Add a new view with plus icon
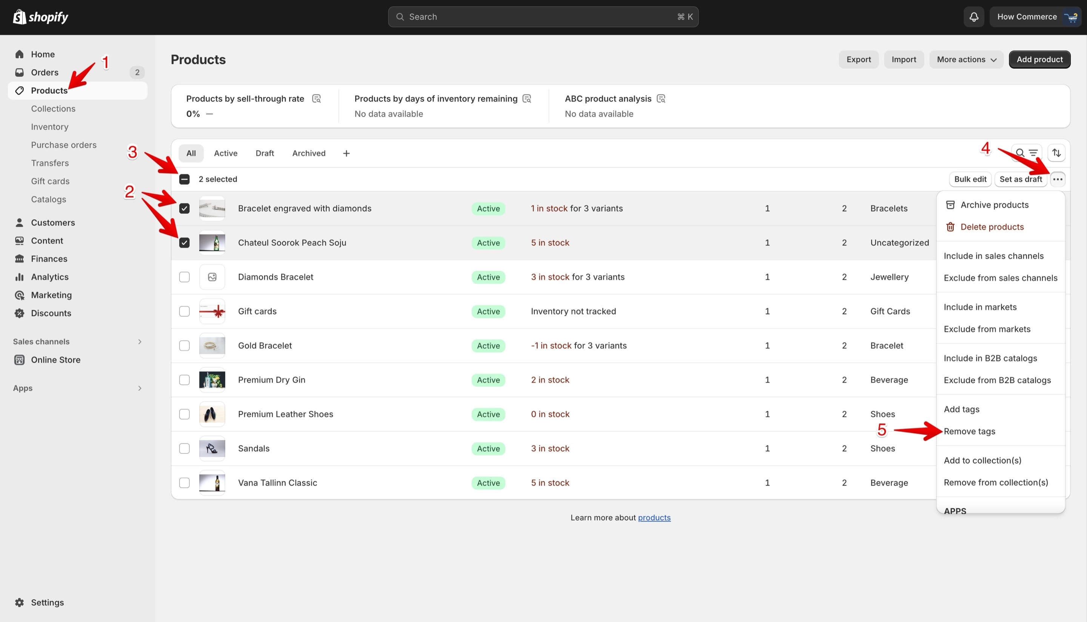 (x=346, y=153)
